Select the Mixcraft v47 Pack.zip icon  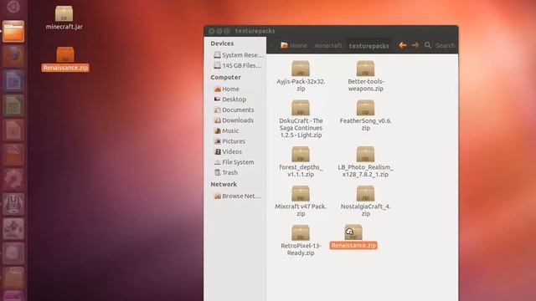301,193
